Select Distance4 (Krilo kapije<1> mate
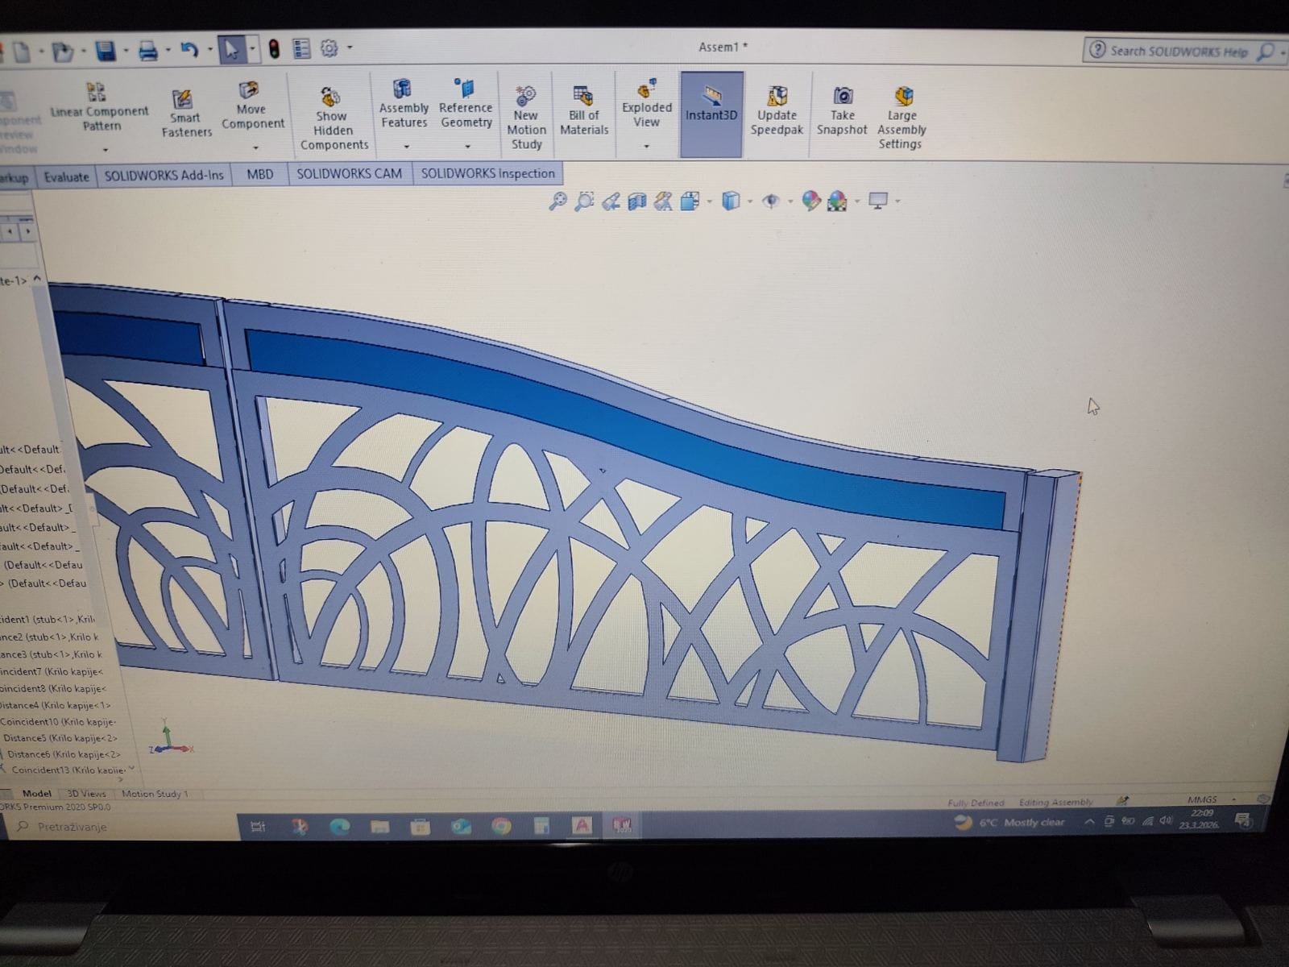This screenshot has height=967, width=1289. pyautogui.click(x=55, y=705)
